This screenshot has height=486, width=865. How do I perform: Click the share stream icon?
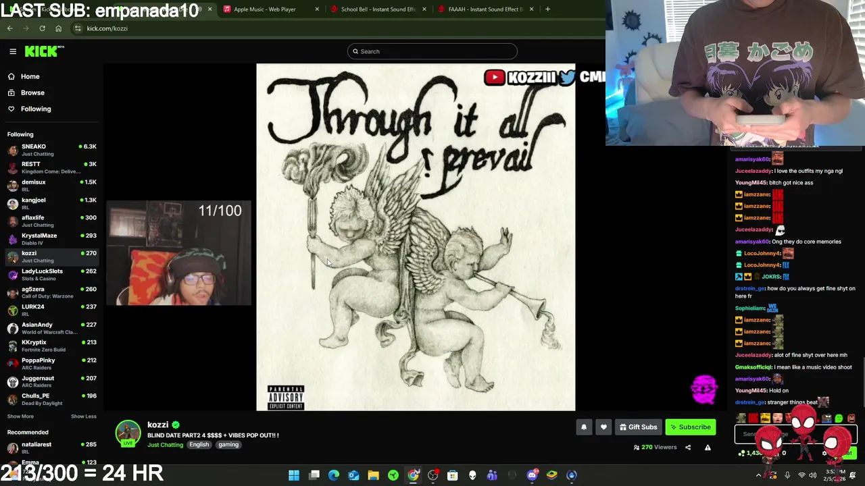click(688, 448)
